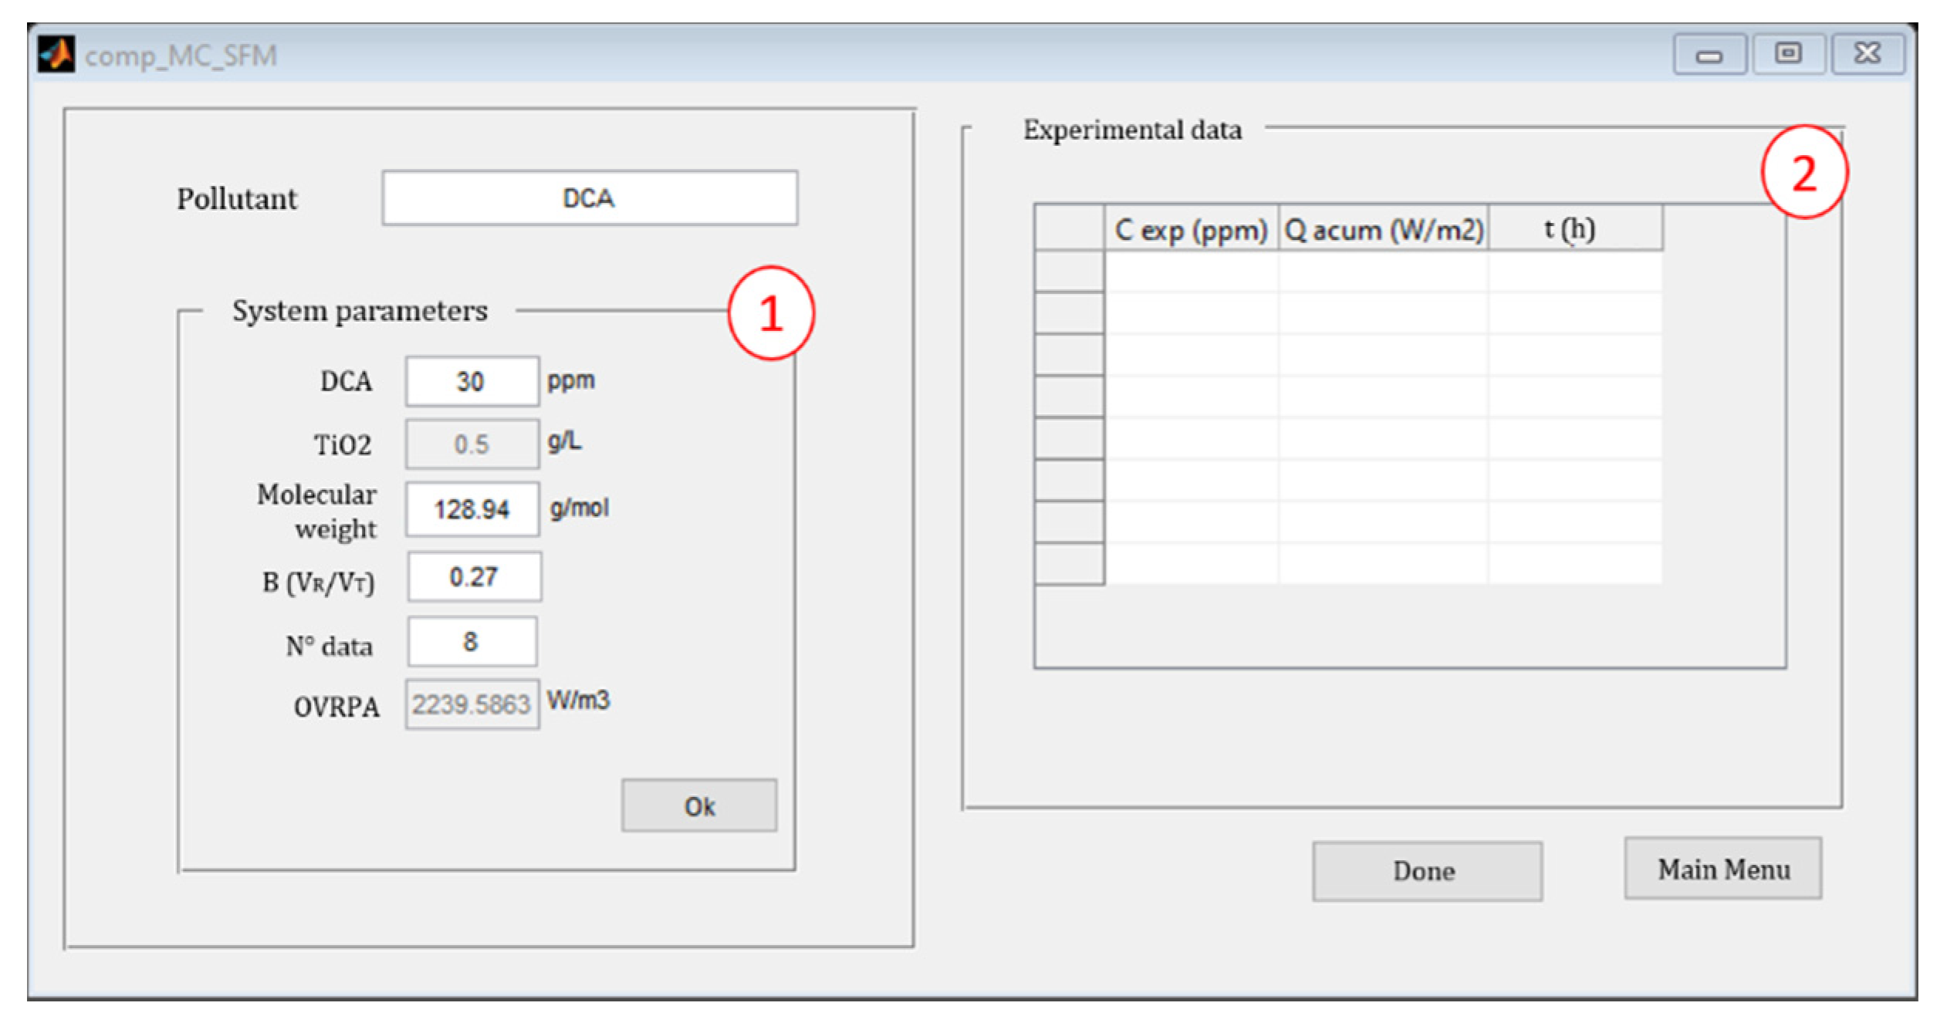Return via the Main Menu button
This screenshot has height=1023, width=1944.
coord(1723,869)
